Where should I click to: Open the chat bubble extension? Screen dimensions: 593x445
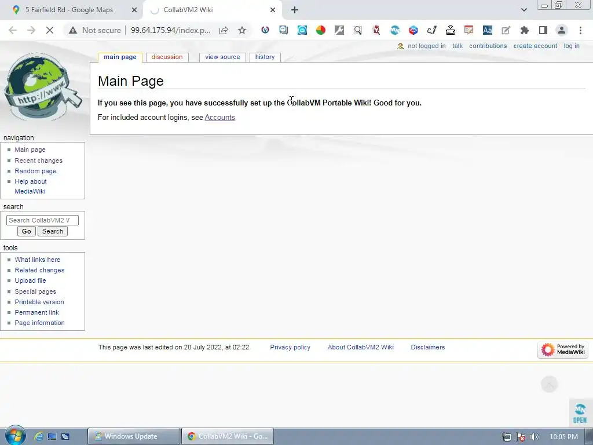pos(284,30)
